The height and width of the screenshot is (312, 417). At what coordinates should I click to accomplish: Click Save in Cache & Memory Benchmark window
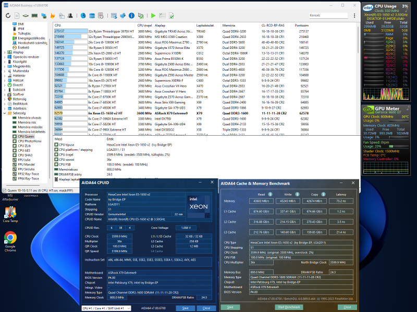point(230,307)
